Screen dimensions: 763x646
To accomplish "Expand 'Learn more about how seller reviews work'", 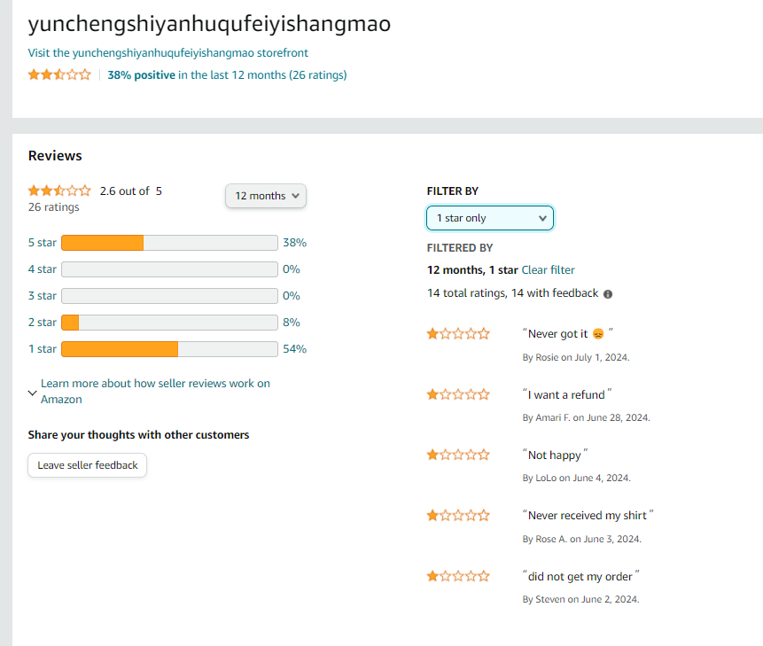I will 155,392.
